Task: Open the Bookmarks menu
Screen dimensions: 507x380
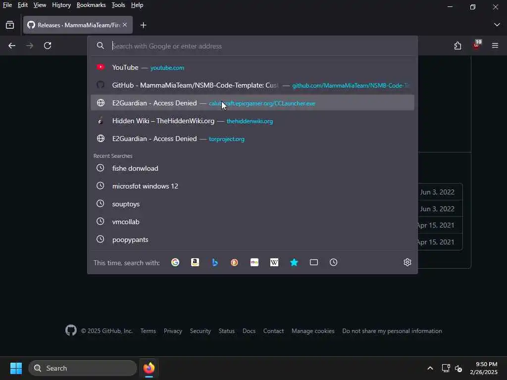Action: [x=91, y=5]
